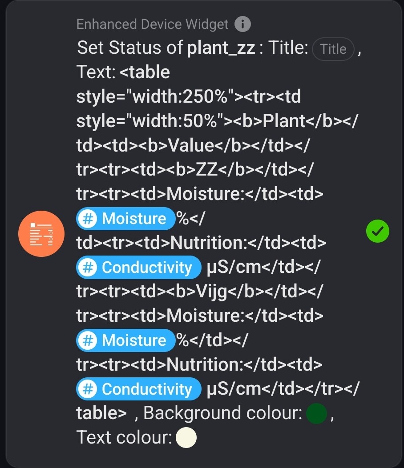The image size is (404, 468).
Task: Click the "Text colour:" label
Action: (124, 437)
